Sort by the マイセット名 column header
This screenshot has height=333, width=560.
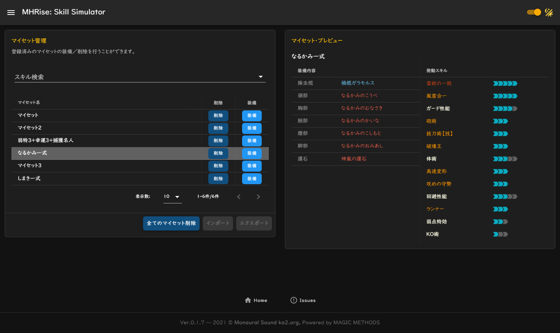click(29, 102)
